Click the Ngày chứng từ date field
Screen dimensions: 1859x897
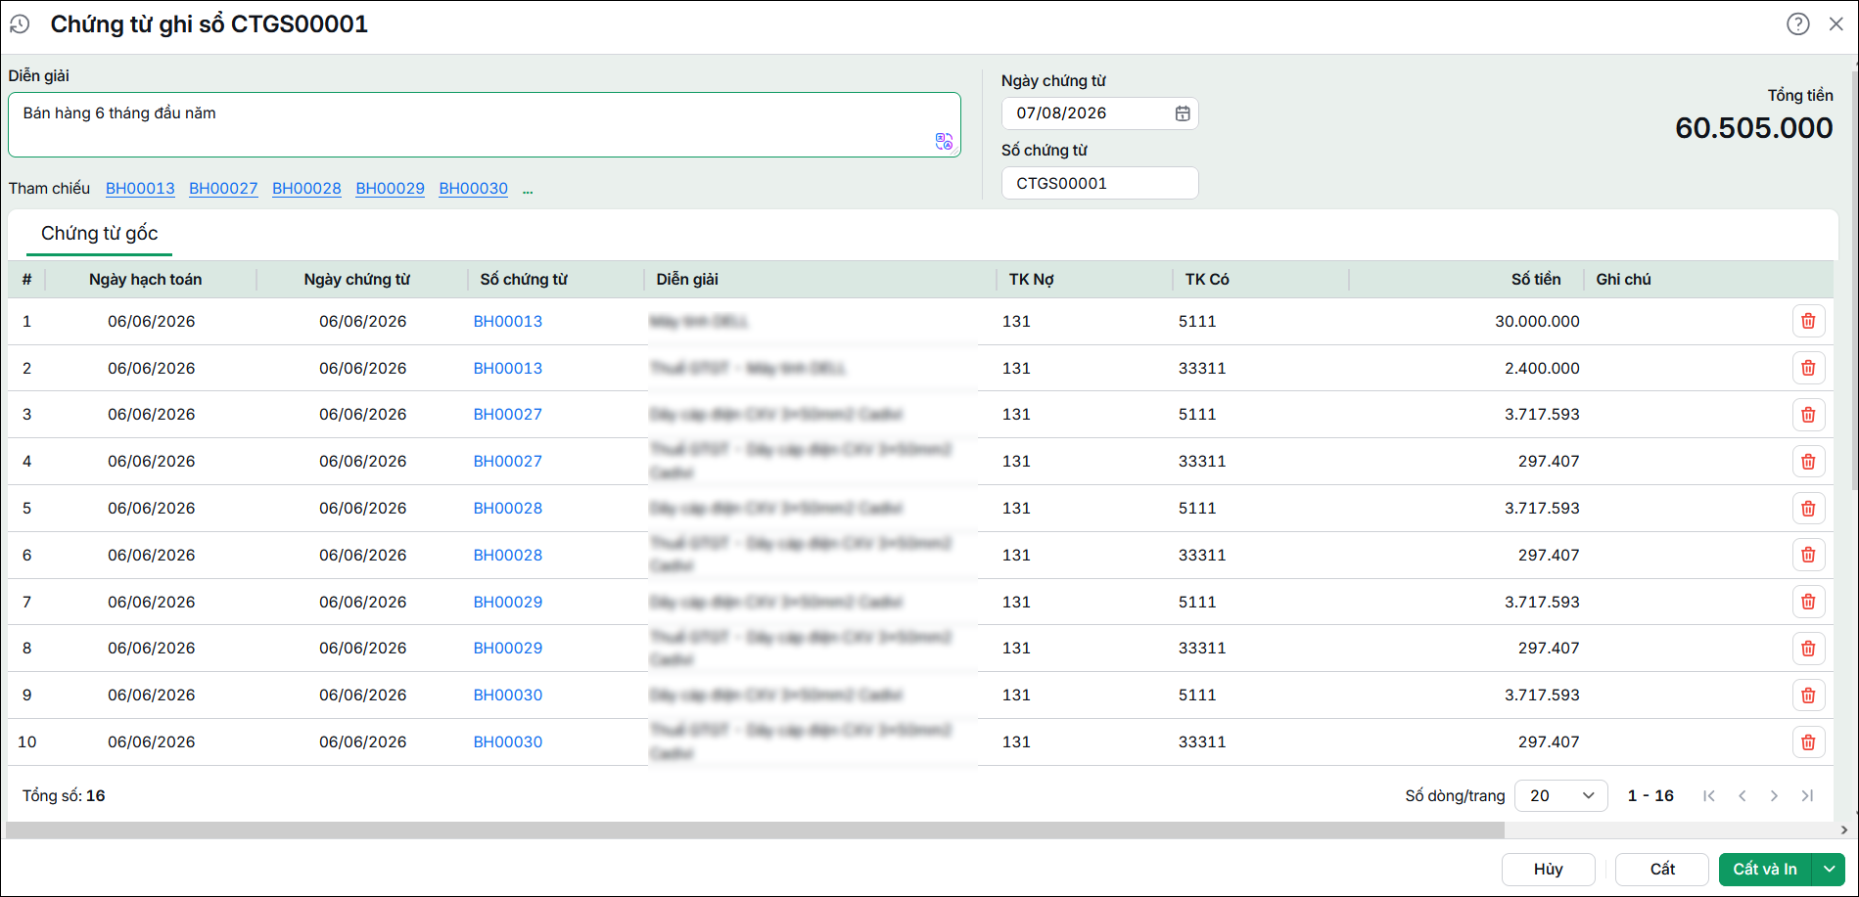(1099, 113)
